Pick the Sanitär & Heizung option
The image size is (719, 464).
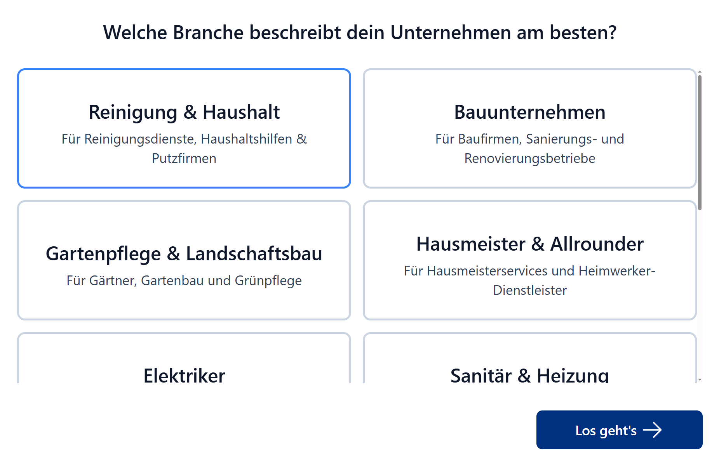(529, 375)
